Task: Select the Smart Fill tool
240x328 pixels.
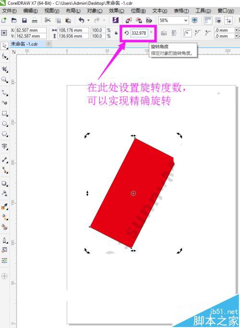Action: pyautogui.click(x=4, y=227)
